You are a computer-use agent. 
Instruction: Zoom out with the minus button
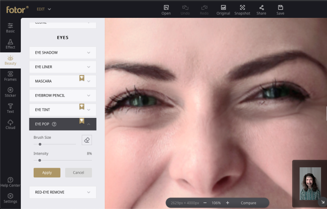pos(205,203)
